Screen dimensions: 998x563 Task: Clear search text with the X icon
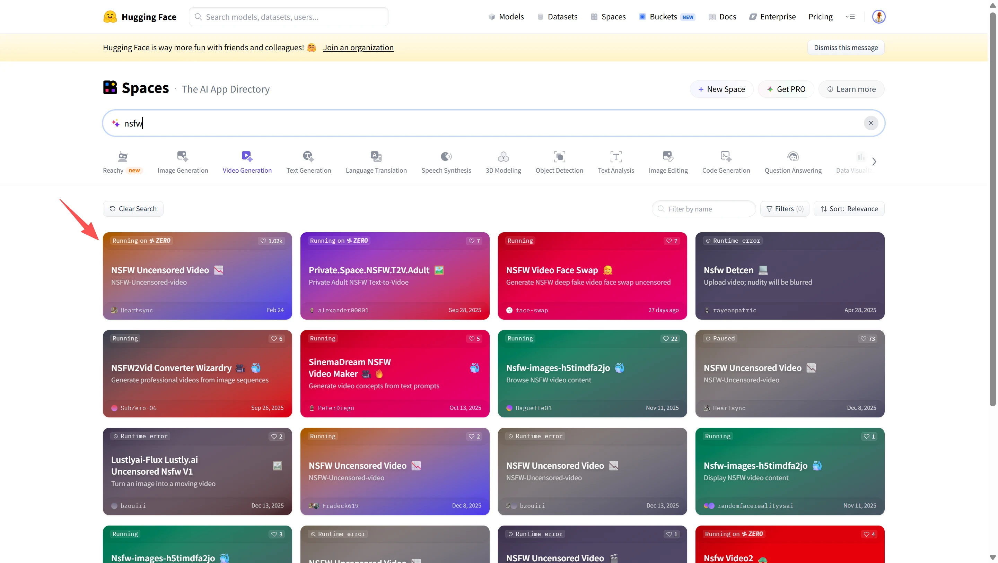(x=870, y=123)
